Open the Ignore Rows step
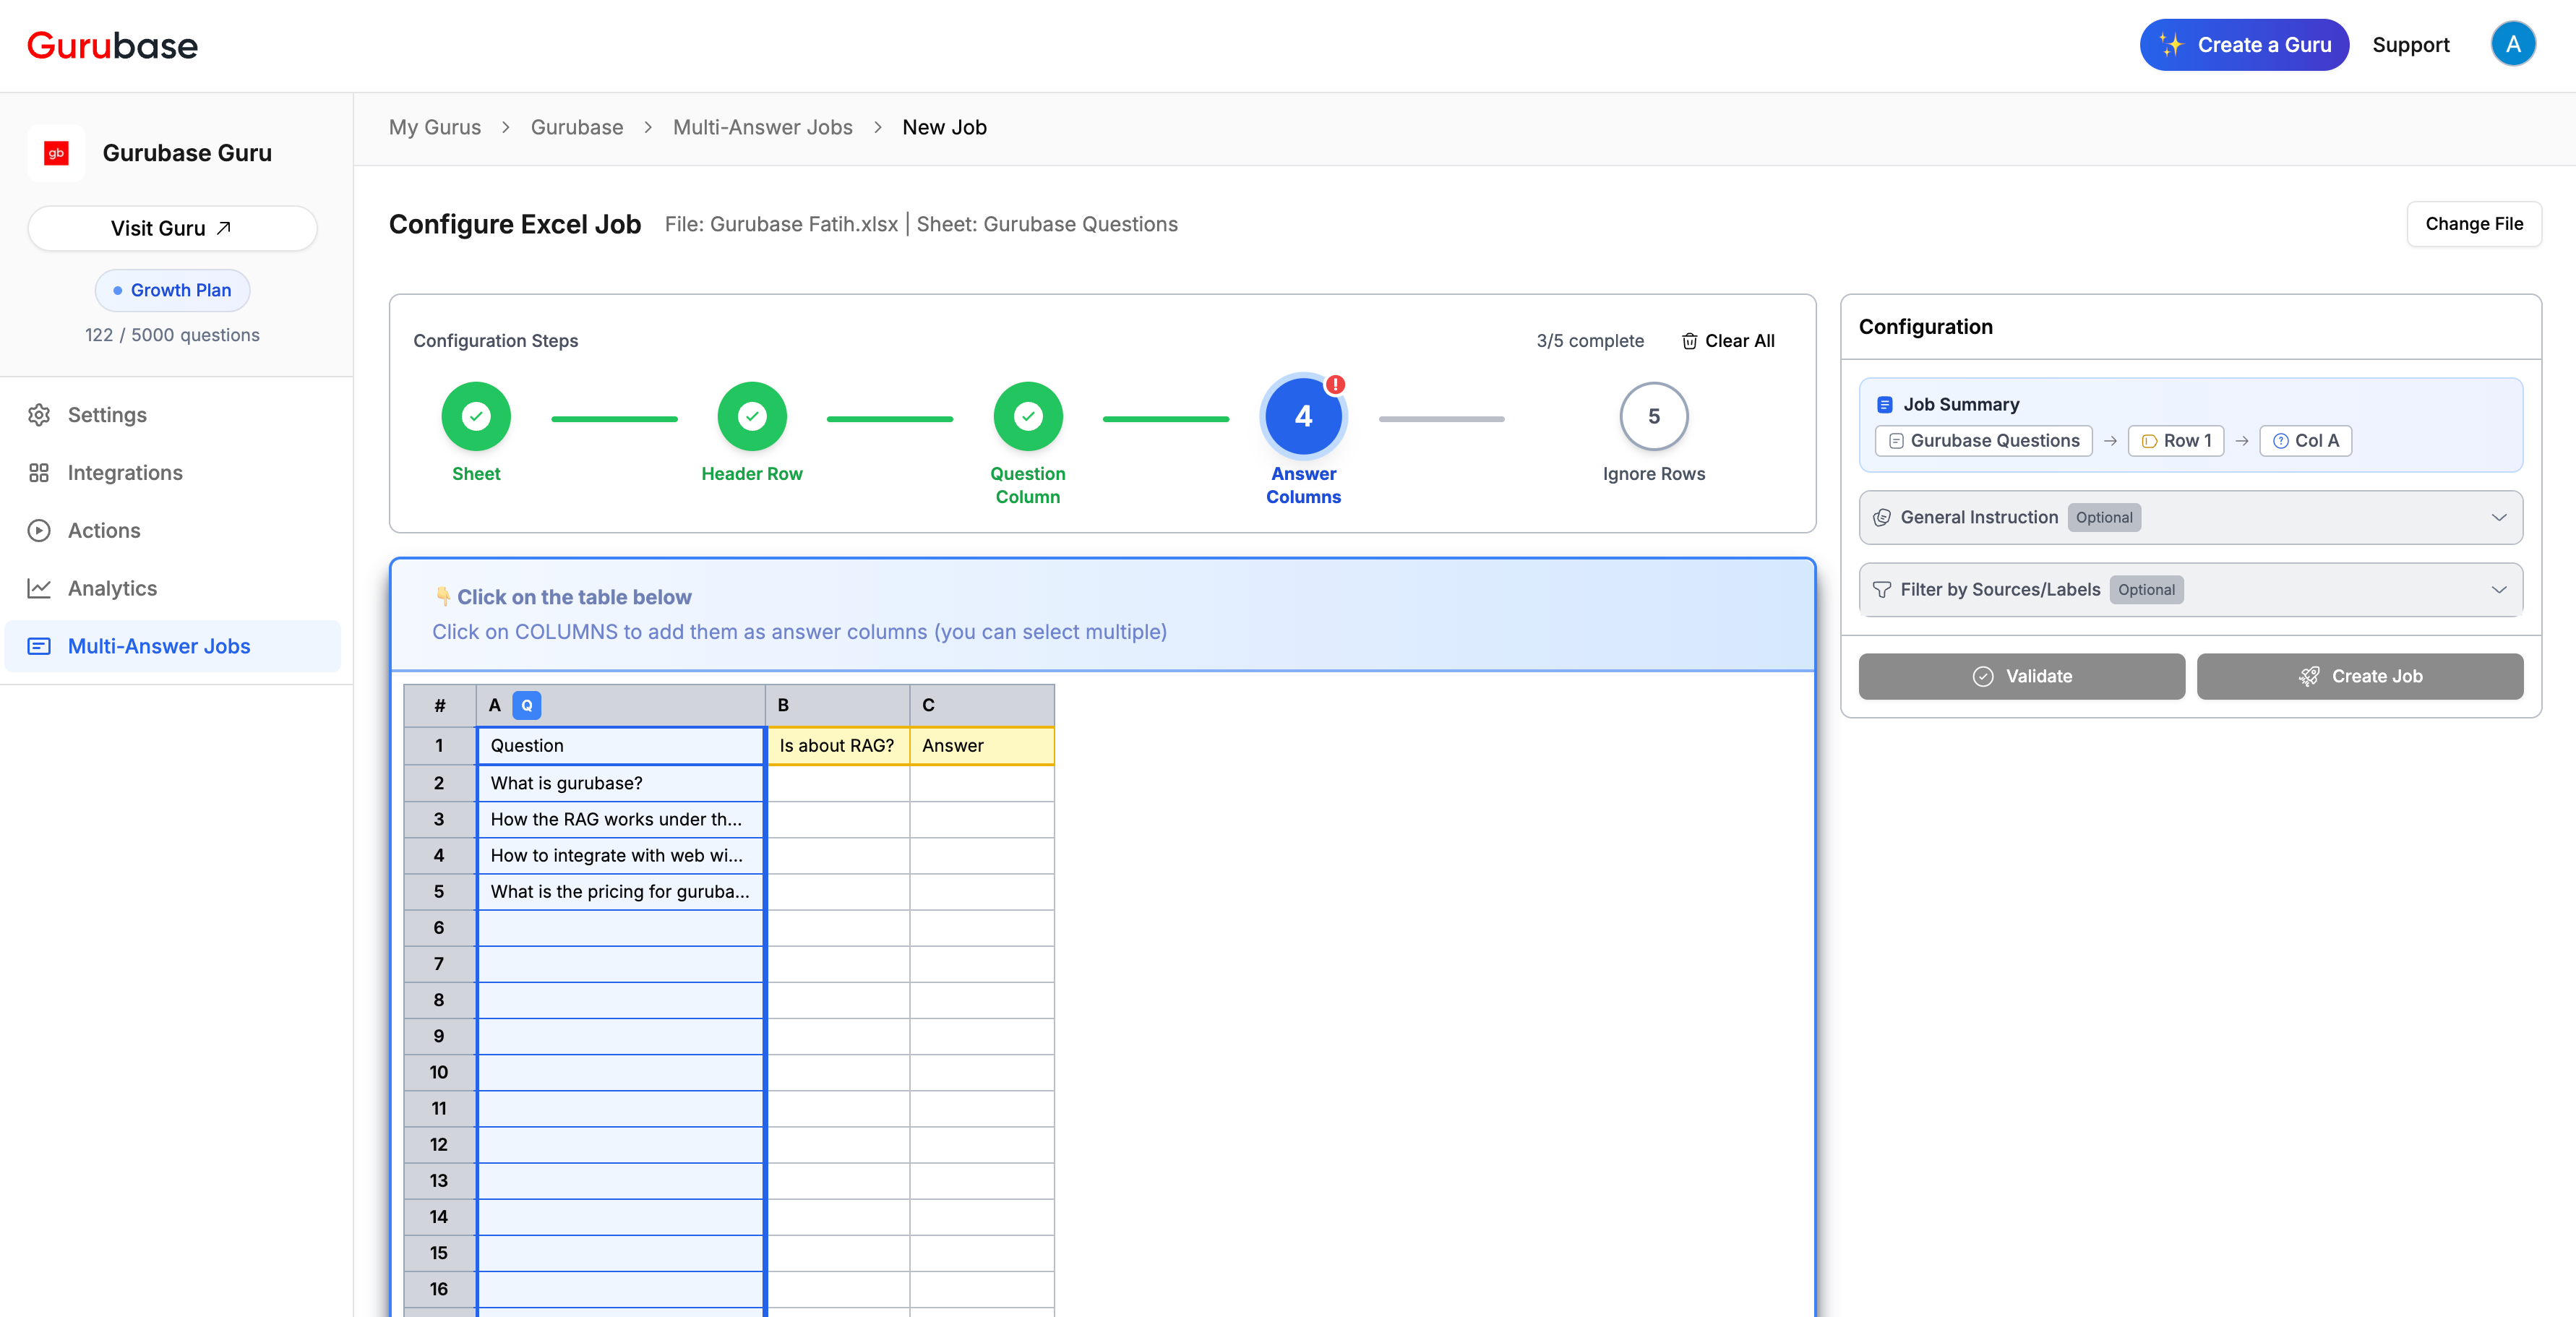The height and width of the screenshot is (1317, 2576). coord(1653,416)
